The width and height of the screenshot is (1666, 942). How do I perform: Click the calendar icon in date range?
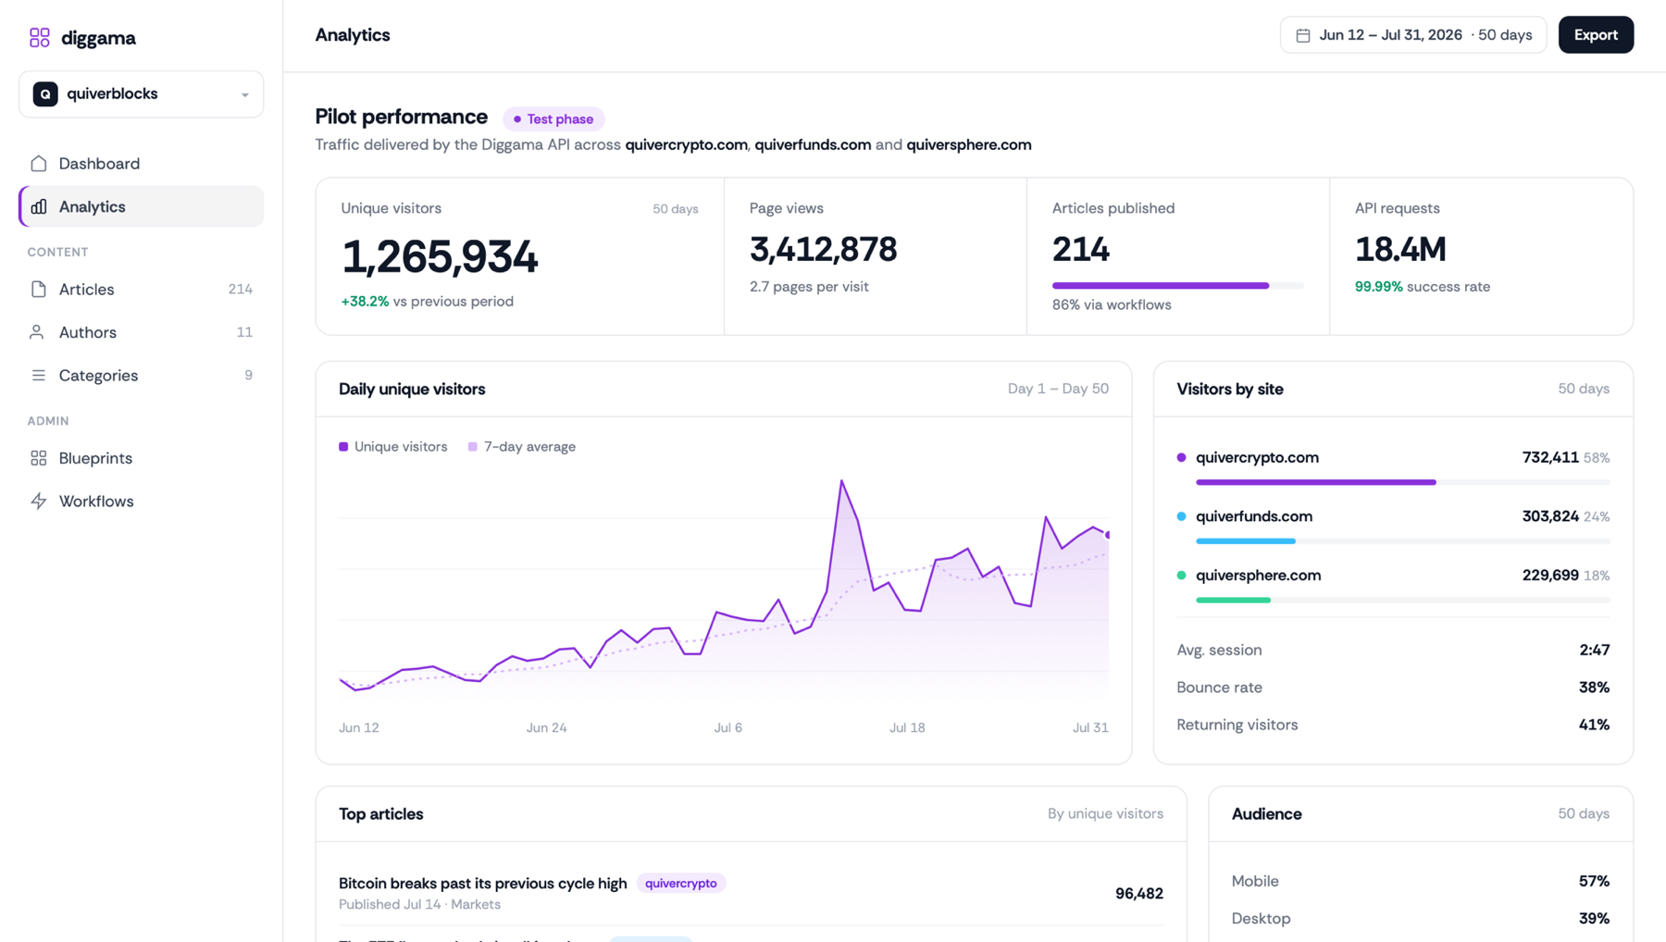click(1303, 35)
